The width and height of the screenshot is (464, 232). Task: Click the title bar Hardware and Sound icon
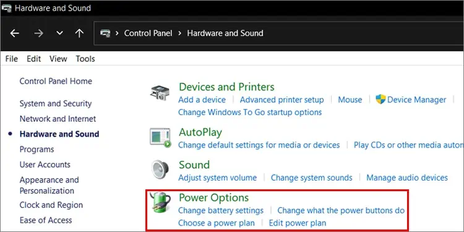(x=7, y=8)
